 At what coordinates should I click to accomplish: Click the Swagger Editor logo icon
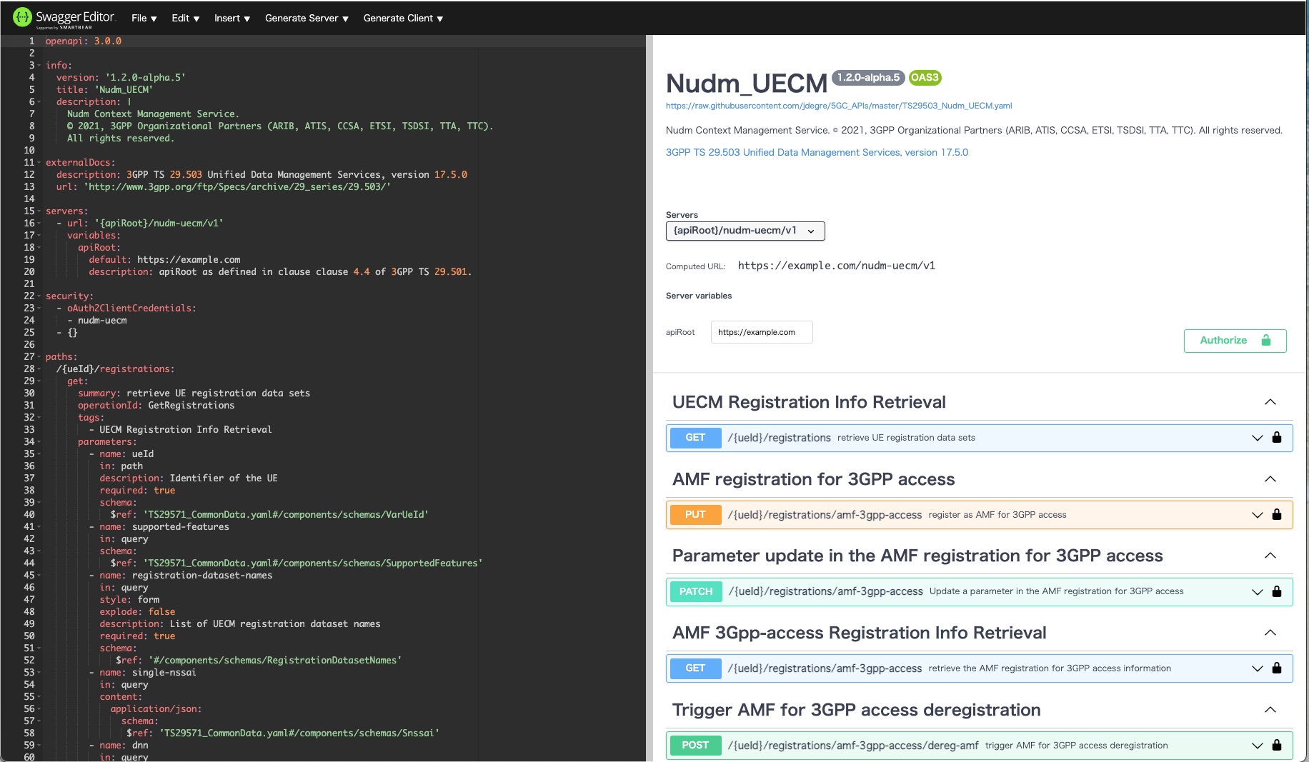tap(22, 17)
